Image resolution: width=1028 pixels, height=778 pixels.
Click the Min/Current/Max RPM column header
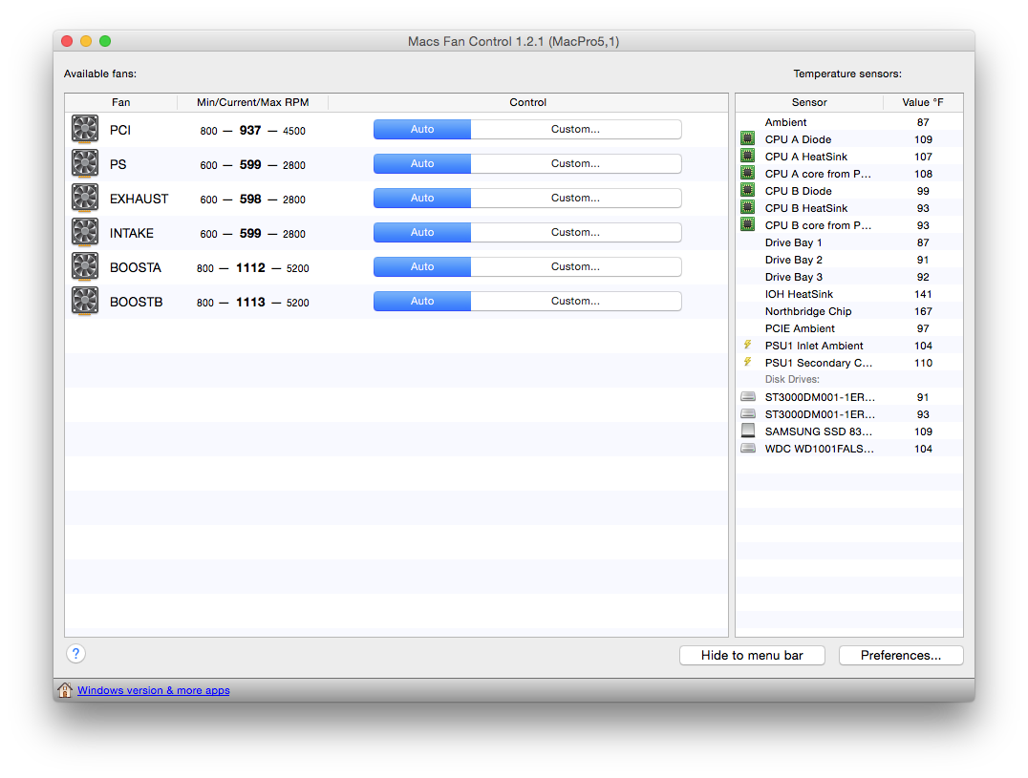tap(252, 102)
